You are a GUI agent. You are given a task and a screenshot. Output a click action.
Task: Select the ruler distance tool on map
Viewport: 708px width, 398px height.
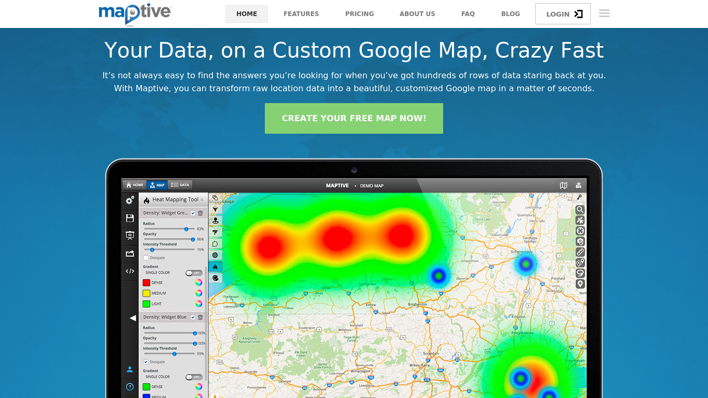(x=580, y=252)
